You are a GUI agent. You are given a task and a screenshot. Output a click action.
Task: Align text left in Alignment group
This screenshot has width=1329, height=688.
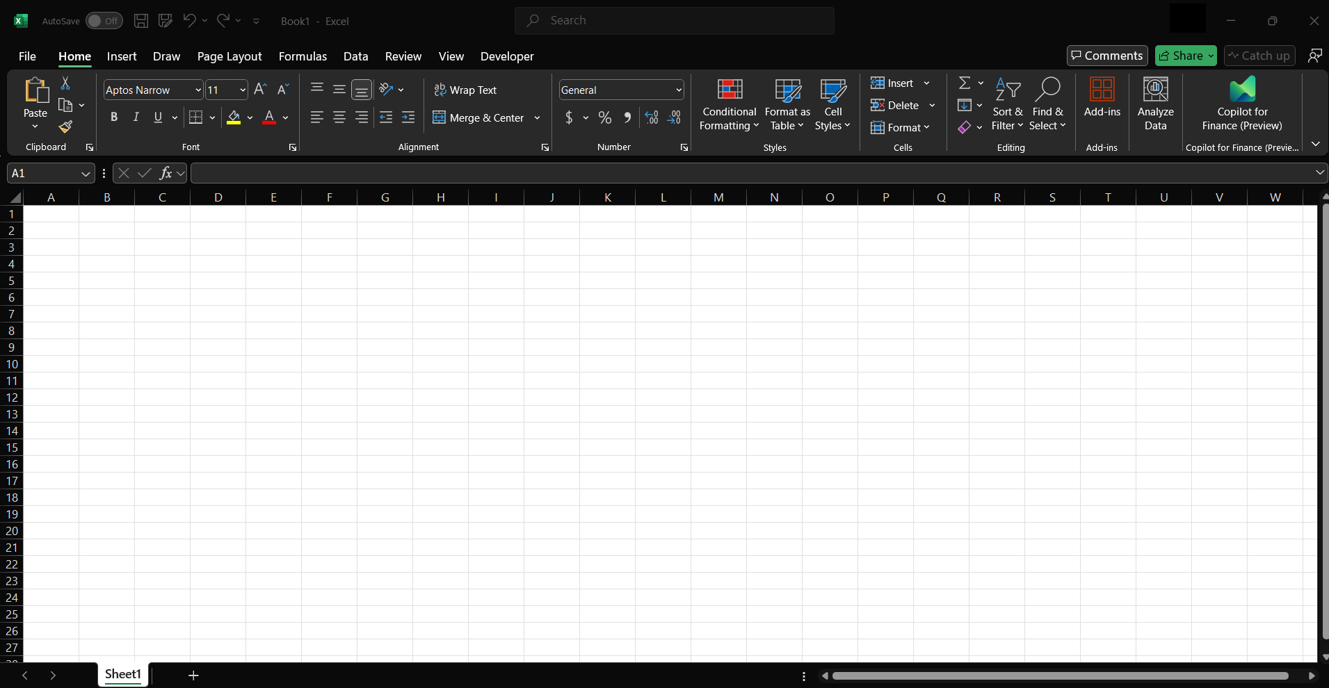coord(317,117)
